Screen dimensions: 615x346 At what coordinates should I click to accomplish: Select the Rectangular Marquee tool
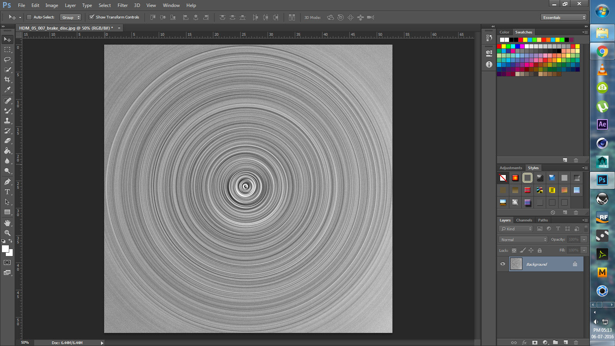pyautogui.click(x=7, y=50)
